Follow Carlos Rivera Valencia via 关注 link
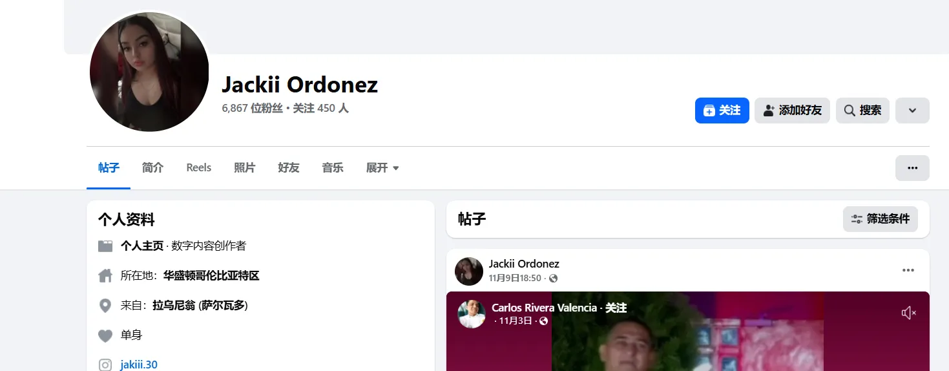Screen dimensions: 949x371 coord(616,308)
